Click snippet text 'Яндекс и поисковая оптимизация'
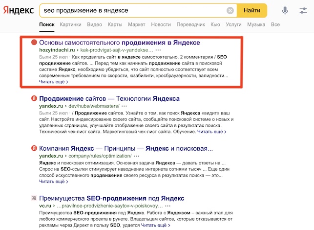 (77, 163)
